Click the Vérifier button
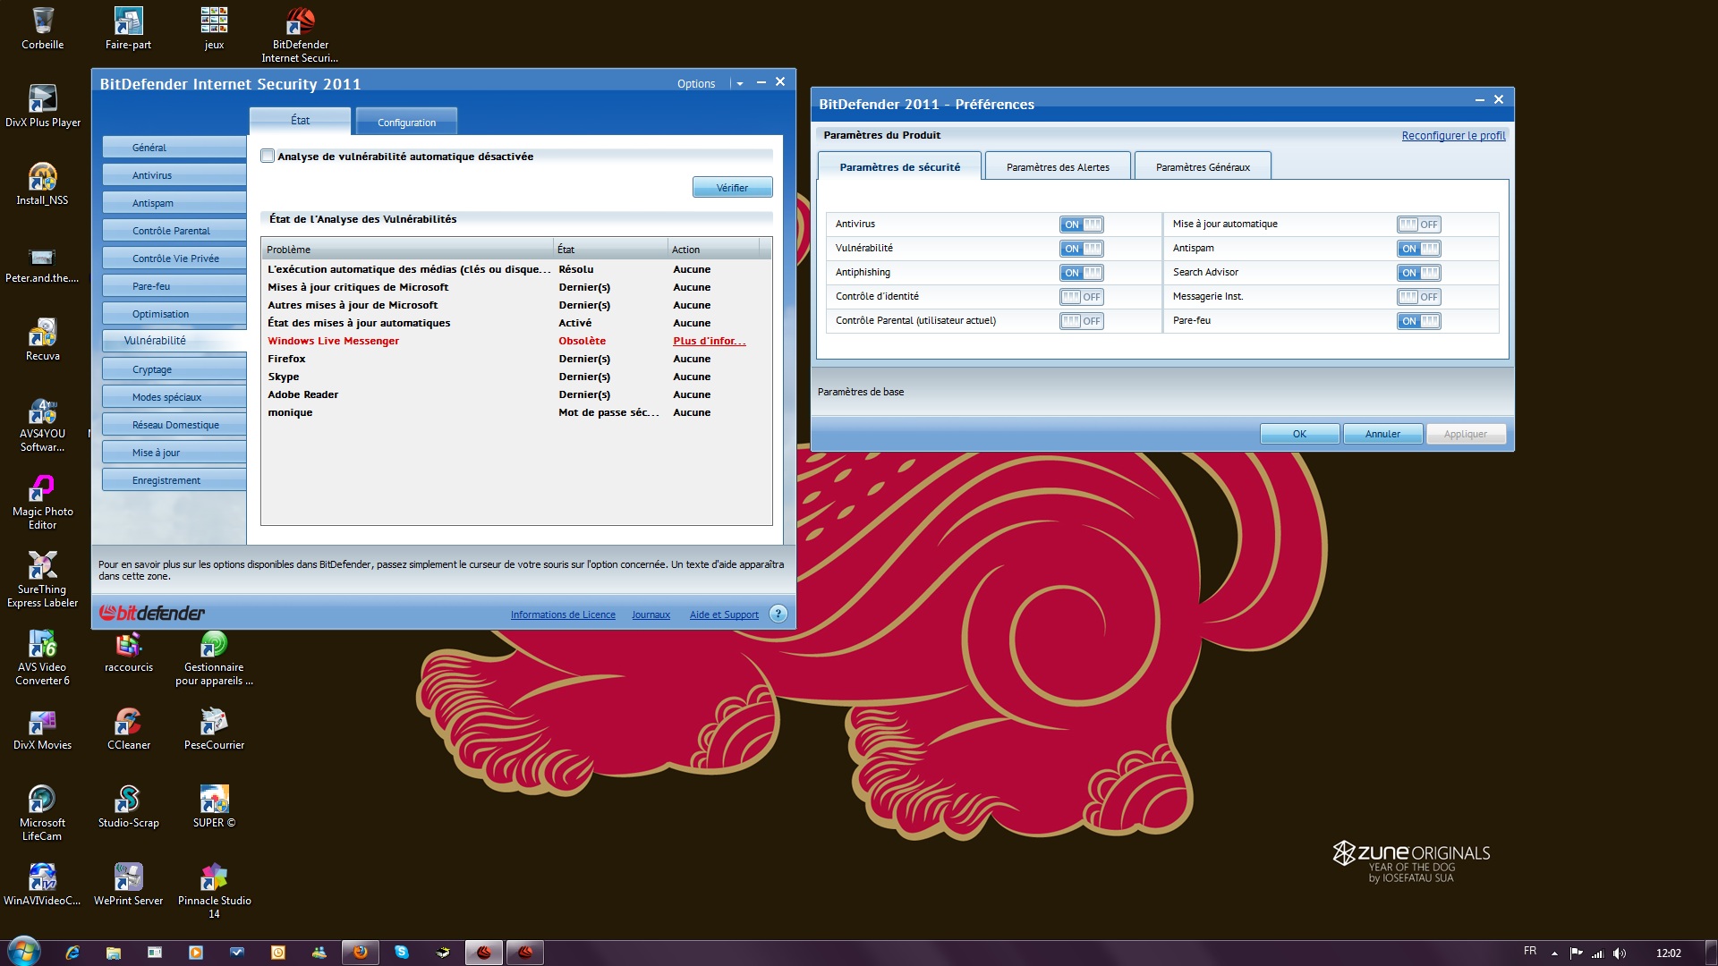The height and width of the screenshot is (966, 1718). coord(732,187)
